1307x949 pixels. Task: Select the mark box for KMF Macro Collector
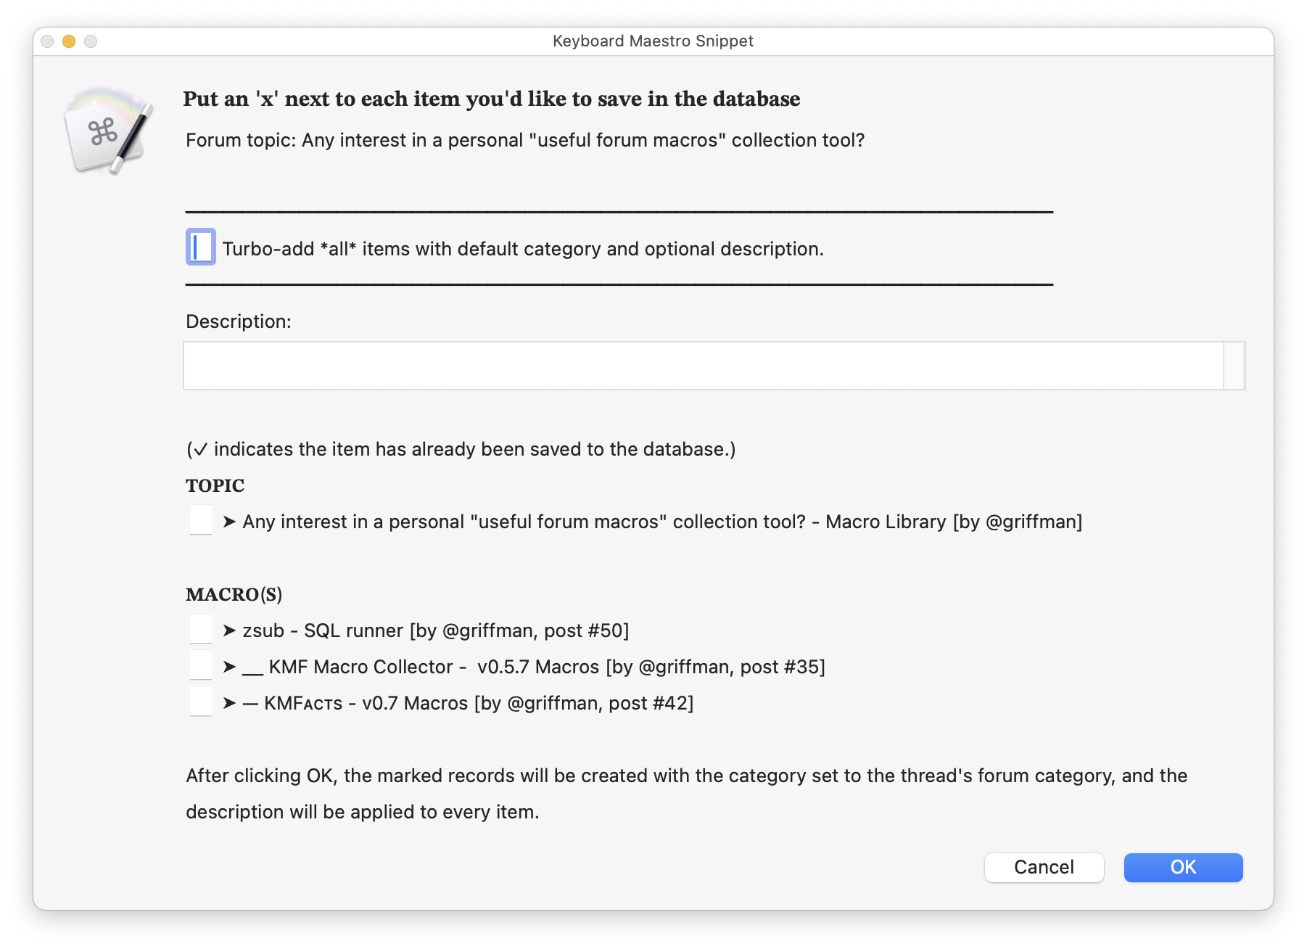[x=201, y=665]
